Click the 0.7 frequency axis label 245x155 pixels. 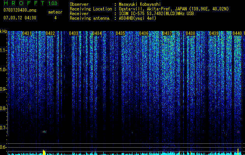coord(3,128)
